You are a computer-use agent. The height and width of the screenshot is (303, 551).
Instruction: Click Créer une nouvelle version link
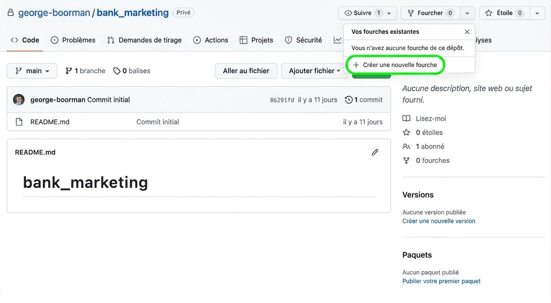click(439, 221)
